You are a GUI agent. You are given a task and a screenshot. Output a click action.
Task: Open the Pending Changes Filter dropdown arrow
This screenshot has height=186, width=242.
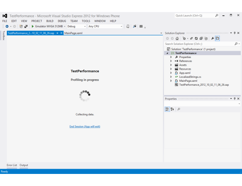point(188,39)
